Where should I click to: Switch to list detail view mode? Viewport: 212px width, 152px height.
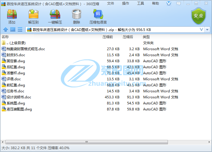20,30
